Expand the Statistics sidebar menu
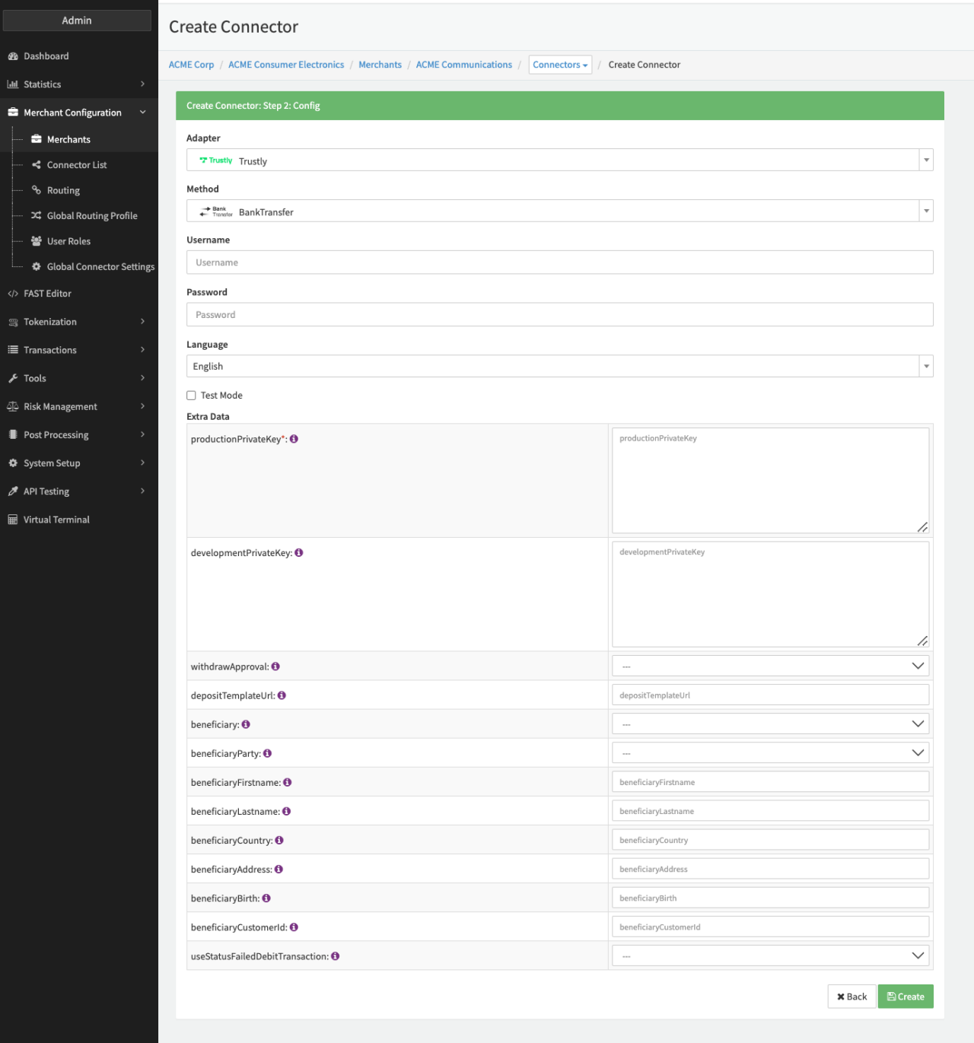The image size is (974, 1043). click(x=76, y=84)
